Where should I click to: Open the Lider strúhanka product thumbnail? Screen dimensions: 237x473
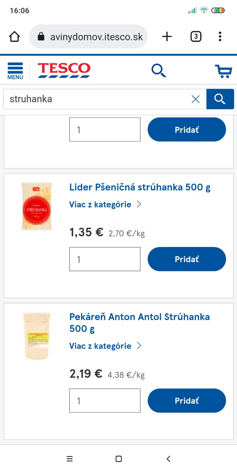pos(37,206)
